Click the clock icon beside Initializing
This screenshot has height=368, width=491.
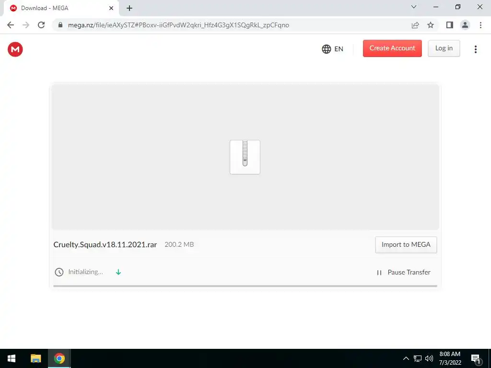click(59, 272)
